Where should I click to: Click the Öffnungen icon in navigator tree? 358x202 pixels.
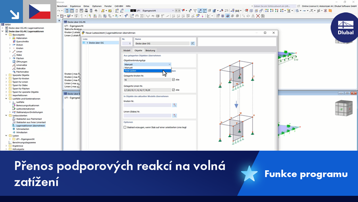(14, 62)
